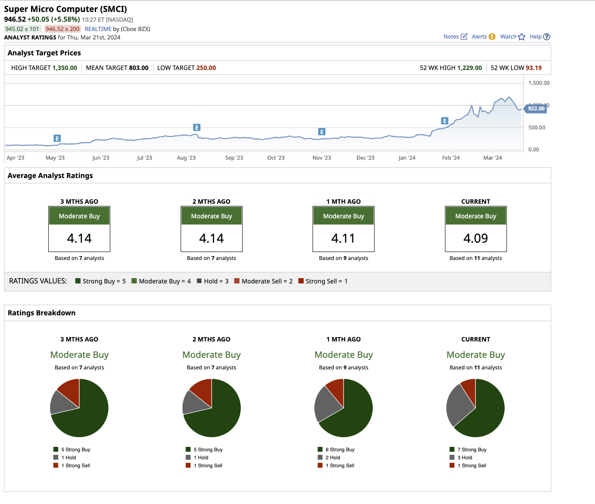Select the earnings marker near Nov '23
The image size is (595, 504).
322,132
